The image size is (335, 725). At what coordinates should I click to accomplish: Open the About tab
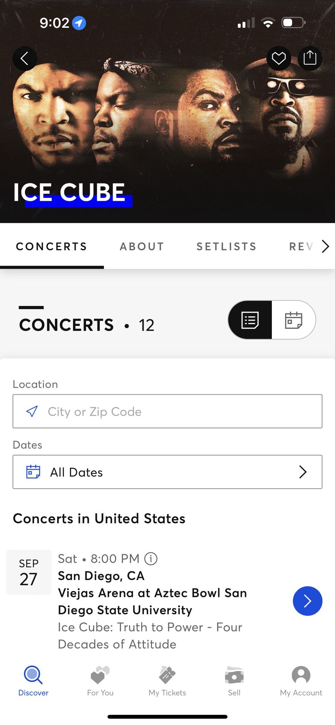[142, 247]
